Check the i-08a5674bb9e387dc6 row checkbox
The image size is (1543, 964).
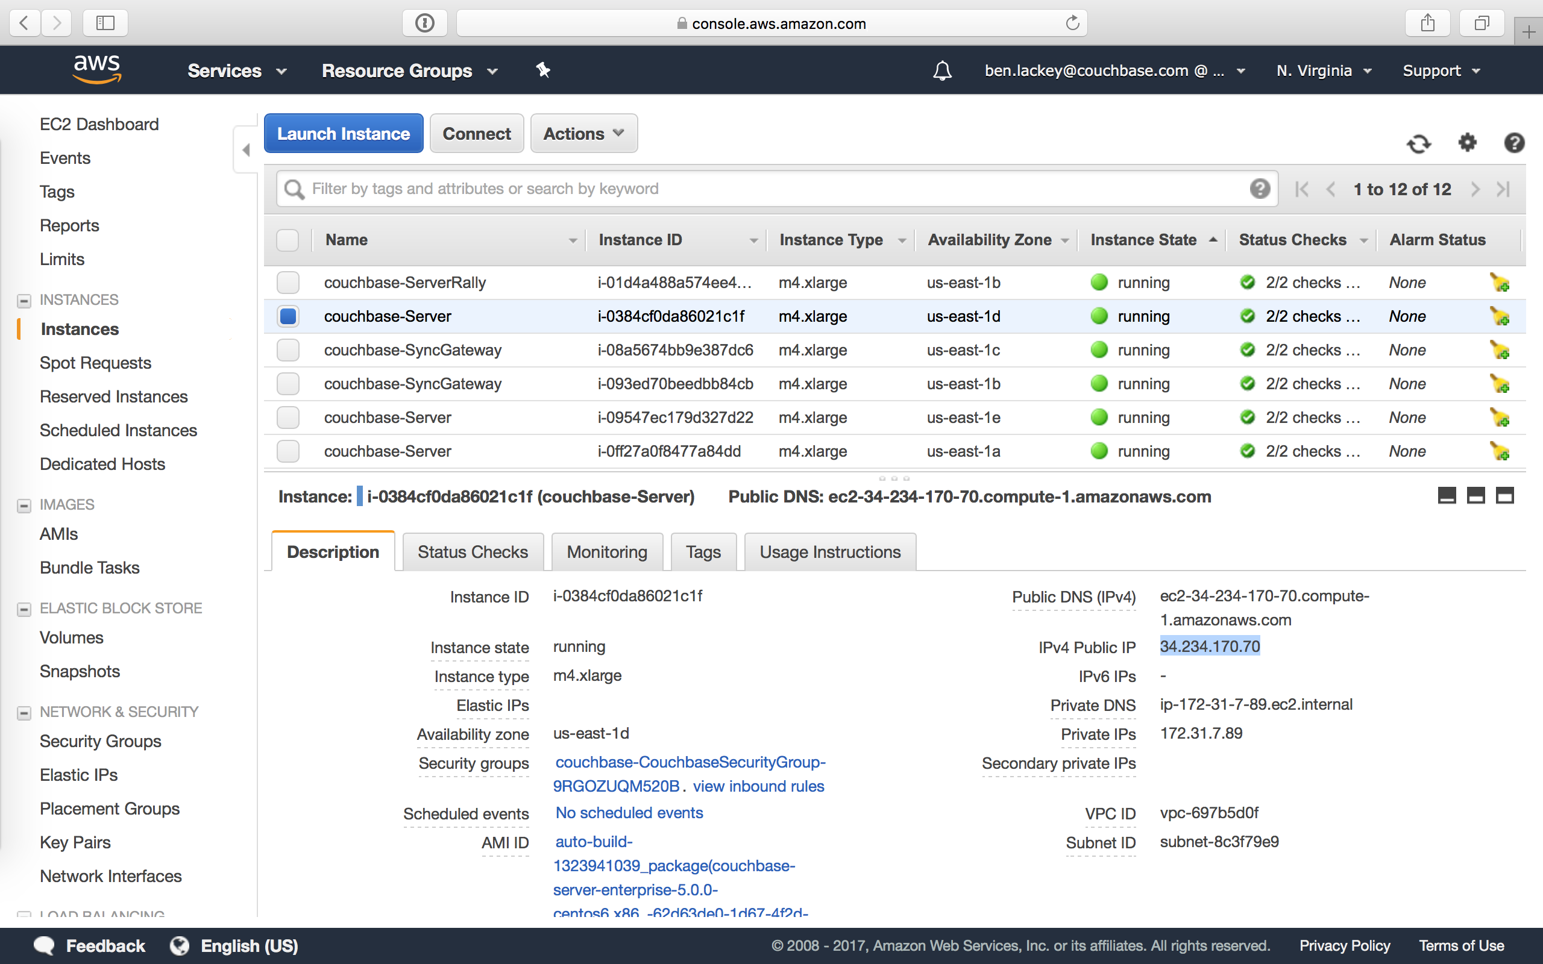[288, 350]
